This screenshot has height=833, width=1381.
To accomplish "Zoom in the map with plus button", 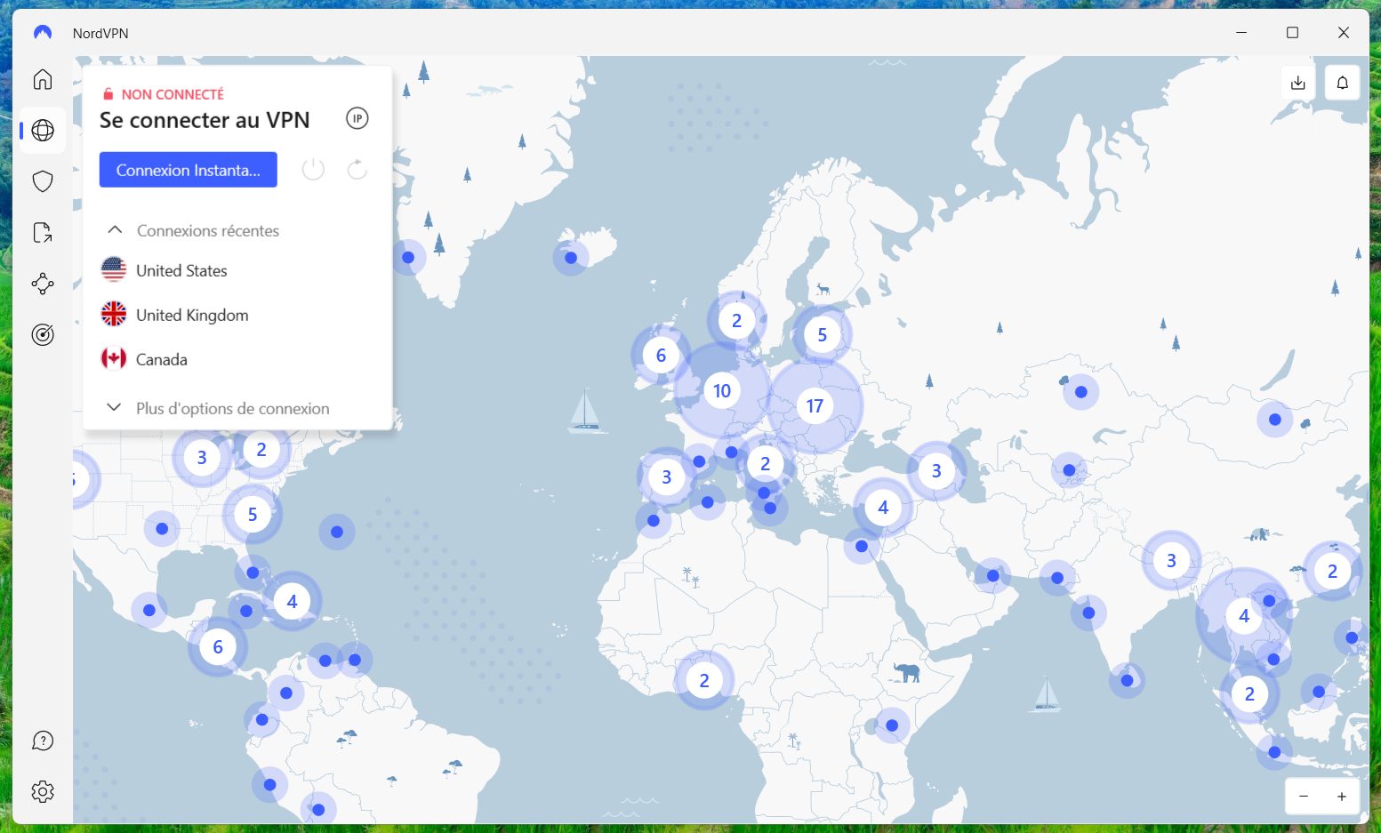I will tap(1342, 797).
